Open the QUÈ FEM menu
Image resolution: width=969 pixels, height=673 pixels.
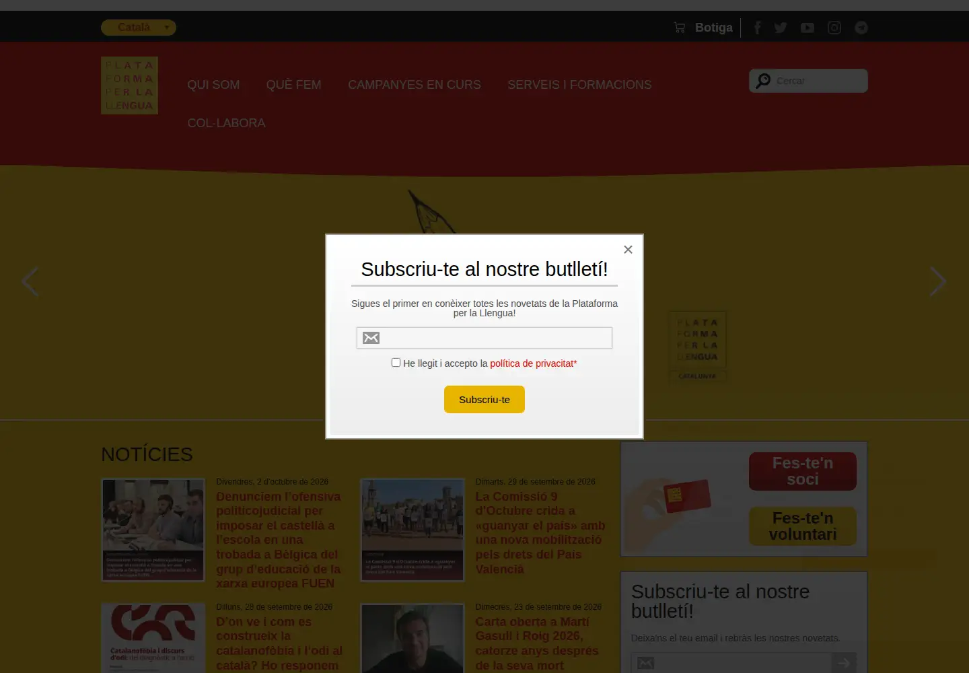pos(294,85)
